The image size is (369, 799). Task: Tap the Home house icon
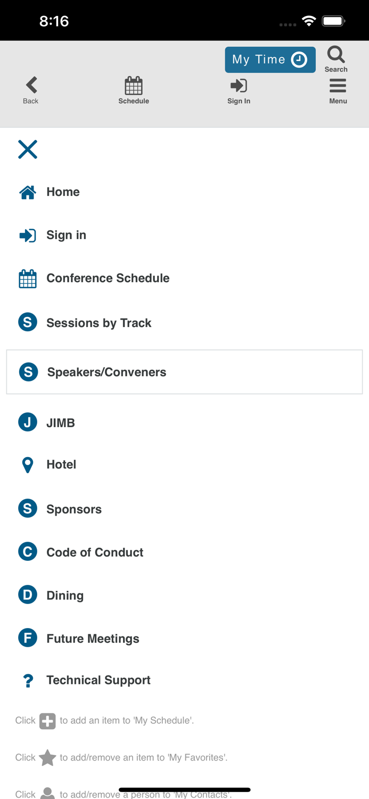[x=28, y=192]
